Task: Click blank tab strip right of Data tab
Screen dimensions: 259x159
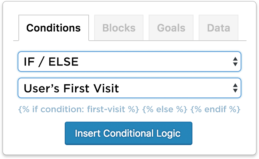Action: pyautogui.click(x=242, y=27)
